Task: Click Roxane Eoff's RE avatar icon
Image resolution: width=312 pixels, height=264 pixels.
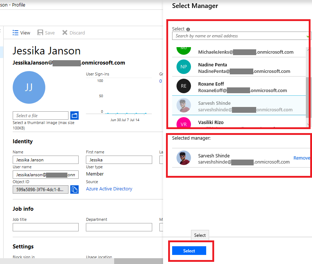Action: point(183,86)
